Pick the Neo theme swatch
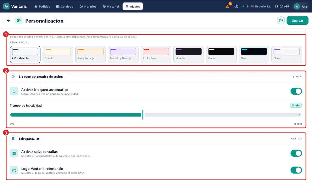Screen dimensions: 312x180 pos(254,55)
